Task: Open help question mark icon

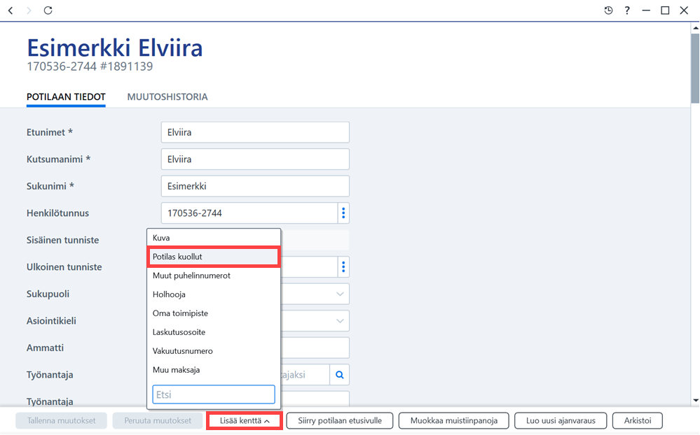Action: point(627,10)
